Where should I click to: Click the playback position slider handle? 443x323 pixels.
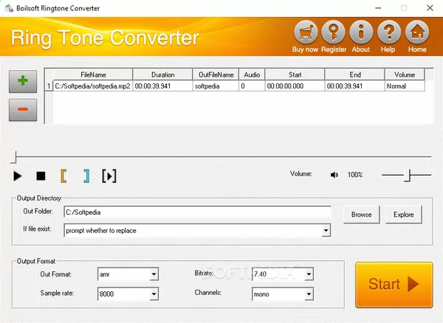tap(13, 157)
